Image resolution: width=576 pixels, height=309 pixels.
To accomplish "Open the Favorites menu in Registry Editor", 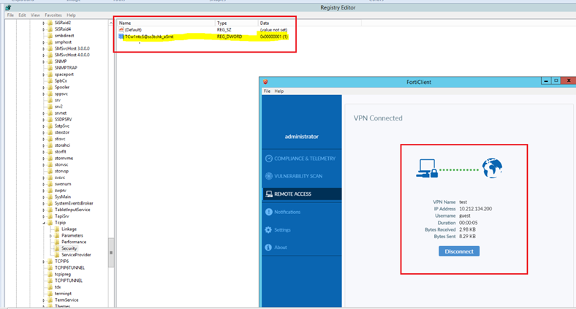I will pos(53,15).
